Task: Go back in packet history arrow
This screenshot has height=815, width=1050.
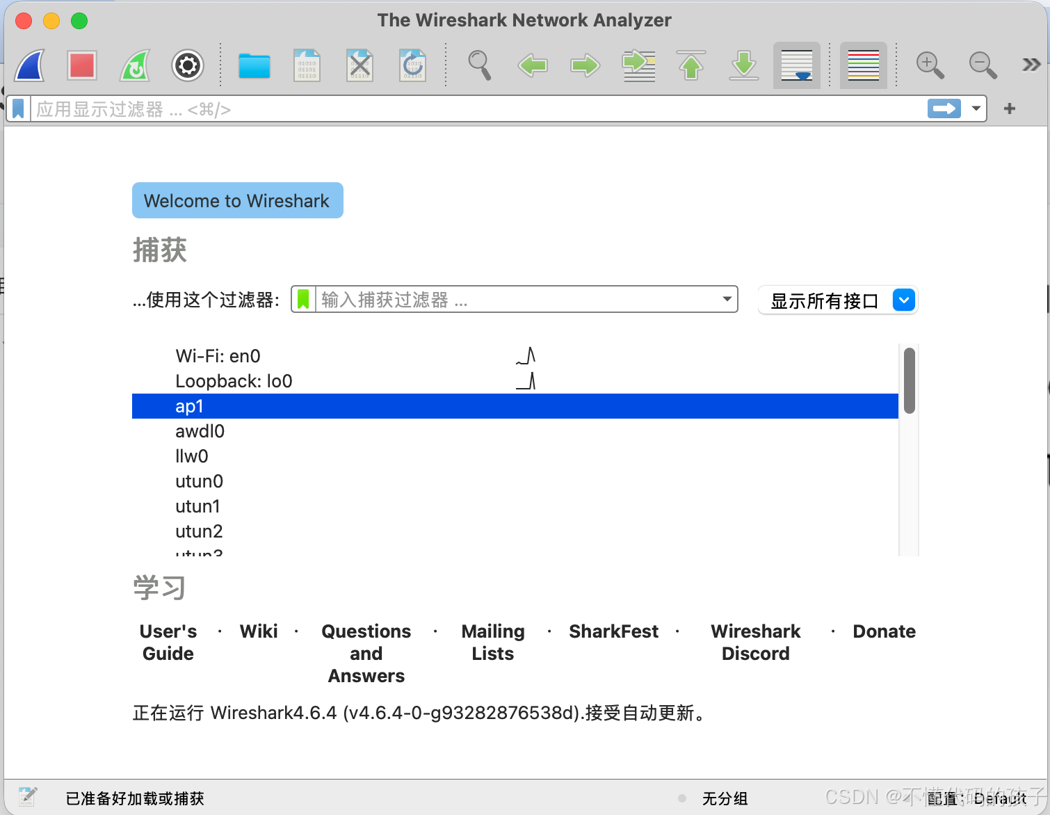Action: pos(533,65)
